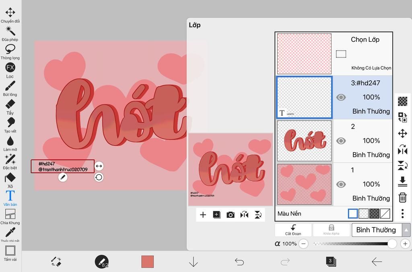The width and height of the screenshot is (412, 272).
Task: Tap the rotate handle beside text box
Action: point(99,178)
